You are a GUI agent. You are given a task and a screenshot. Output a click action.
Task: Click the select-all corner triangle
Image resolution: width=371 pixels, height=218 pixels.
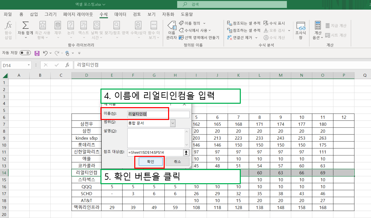coord(5,75)
